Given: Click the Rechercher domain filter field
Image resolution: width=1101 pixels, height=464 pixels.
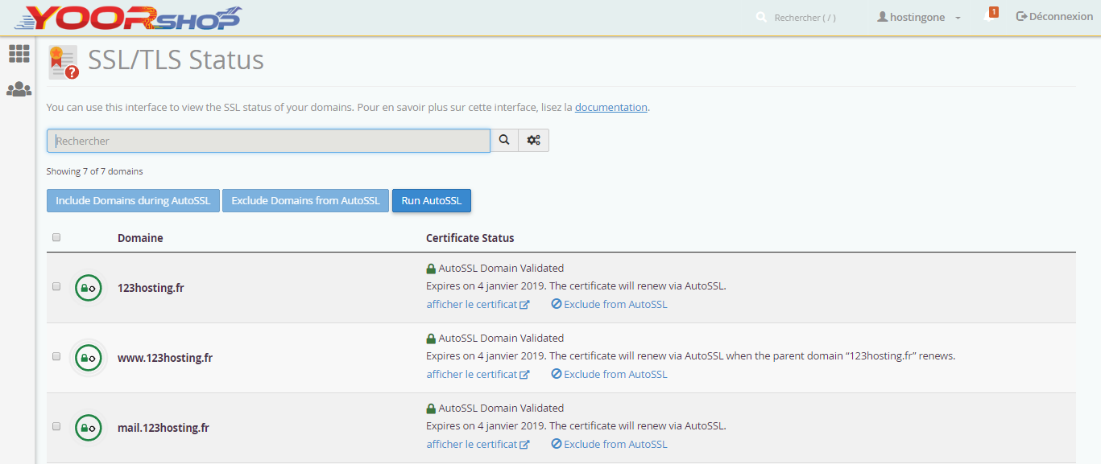Looking at the screenshot, I should [x=268, y=140].
